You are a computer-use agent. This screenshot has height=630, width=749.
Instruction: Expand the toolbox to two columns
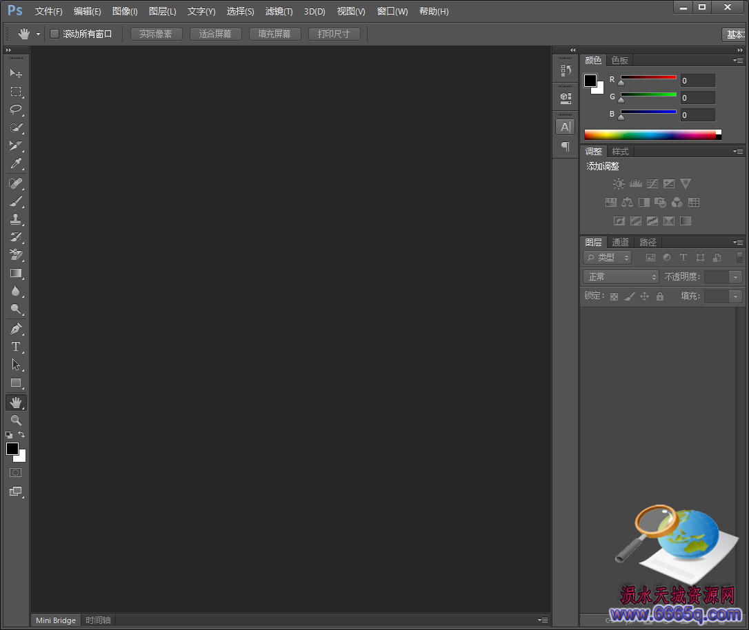[8, 50]
